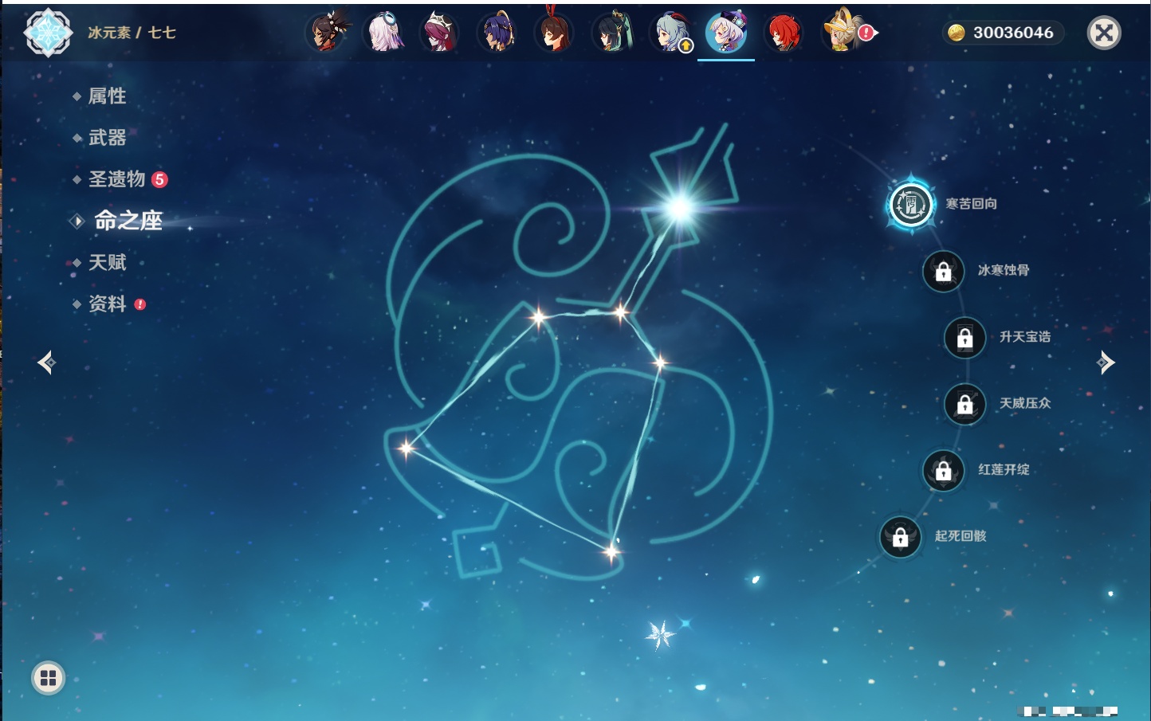Click the red alert badge beside 资料
This screenshot has height=721, width=1151.
click(140, 304)
